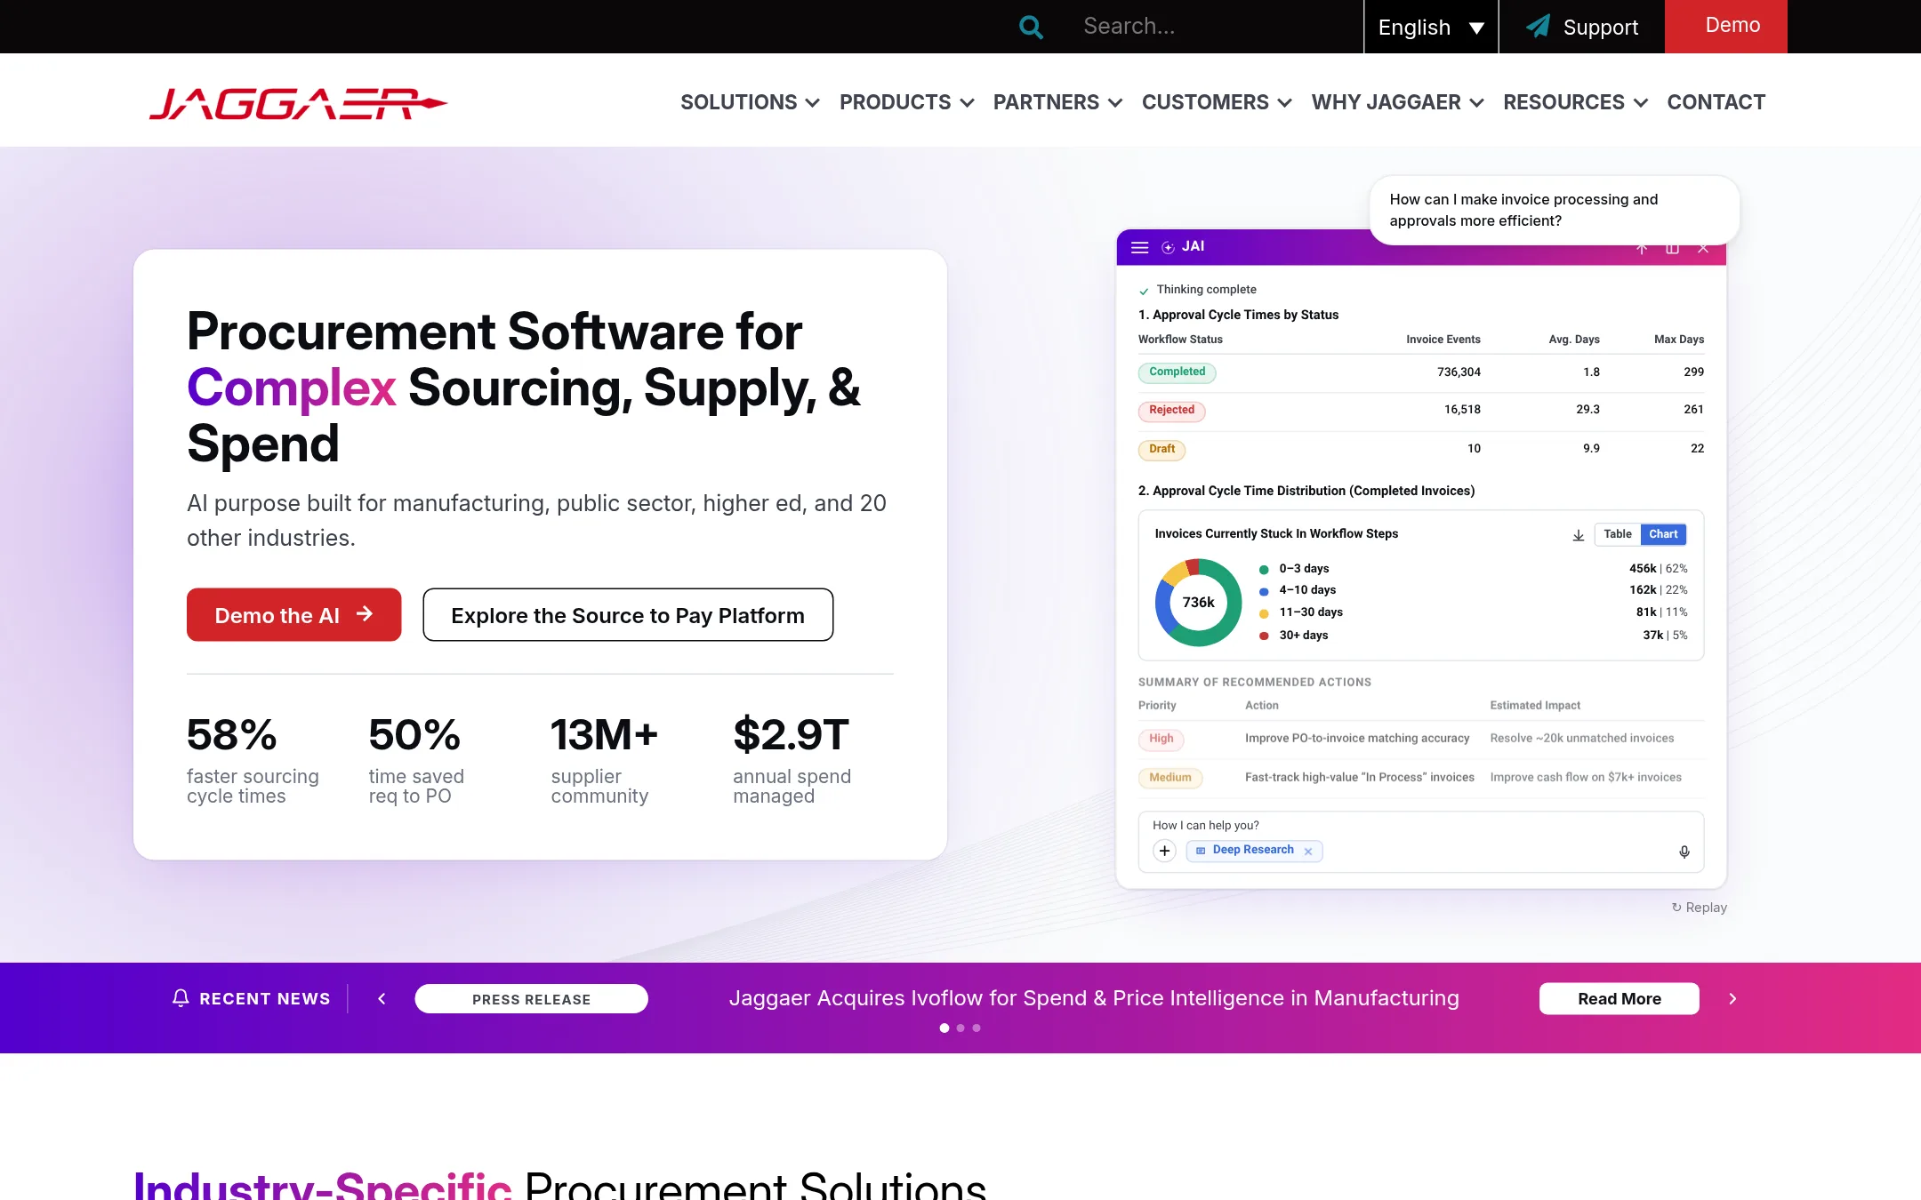Expand the Why Jaggaer menu chevron

click(1476, 103)
